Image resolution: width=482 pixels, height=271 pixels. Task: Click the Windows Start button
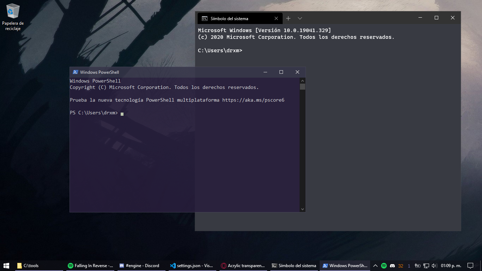(6, 266)
